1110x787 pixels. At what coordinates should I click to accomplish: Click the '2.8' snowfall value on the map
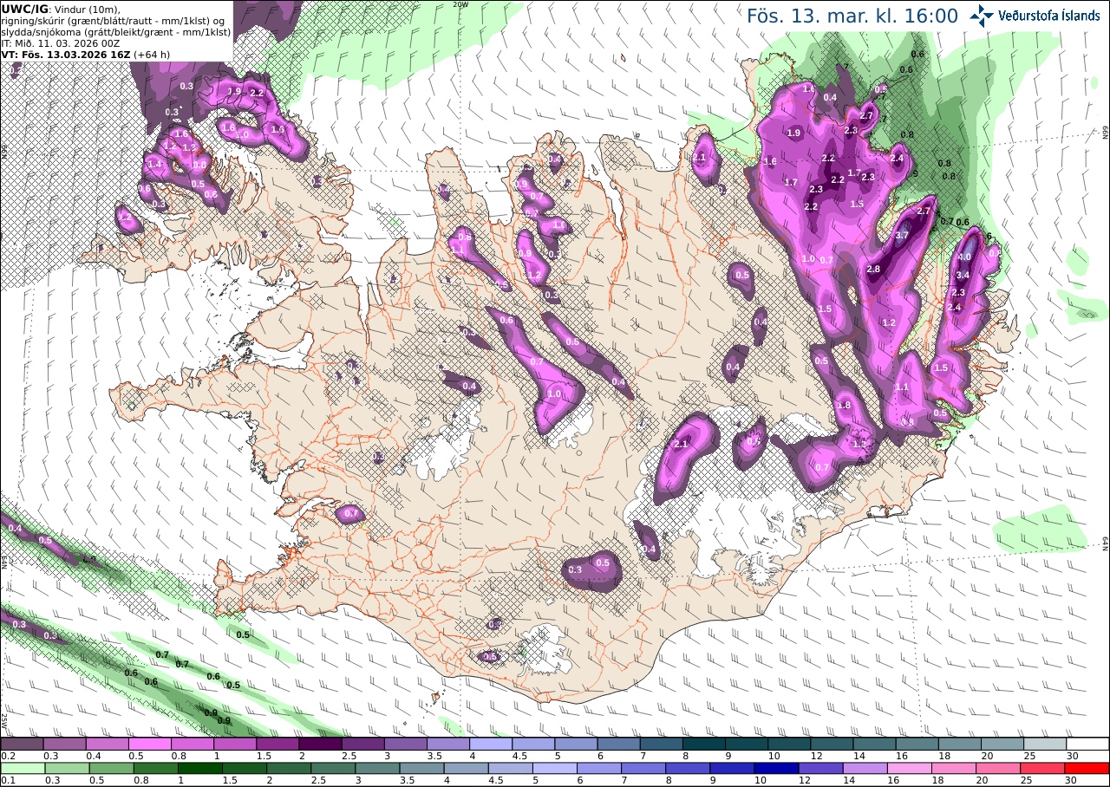(873, 270)
